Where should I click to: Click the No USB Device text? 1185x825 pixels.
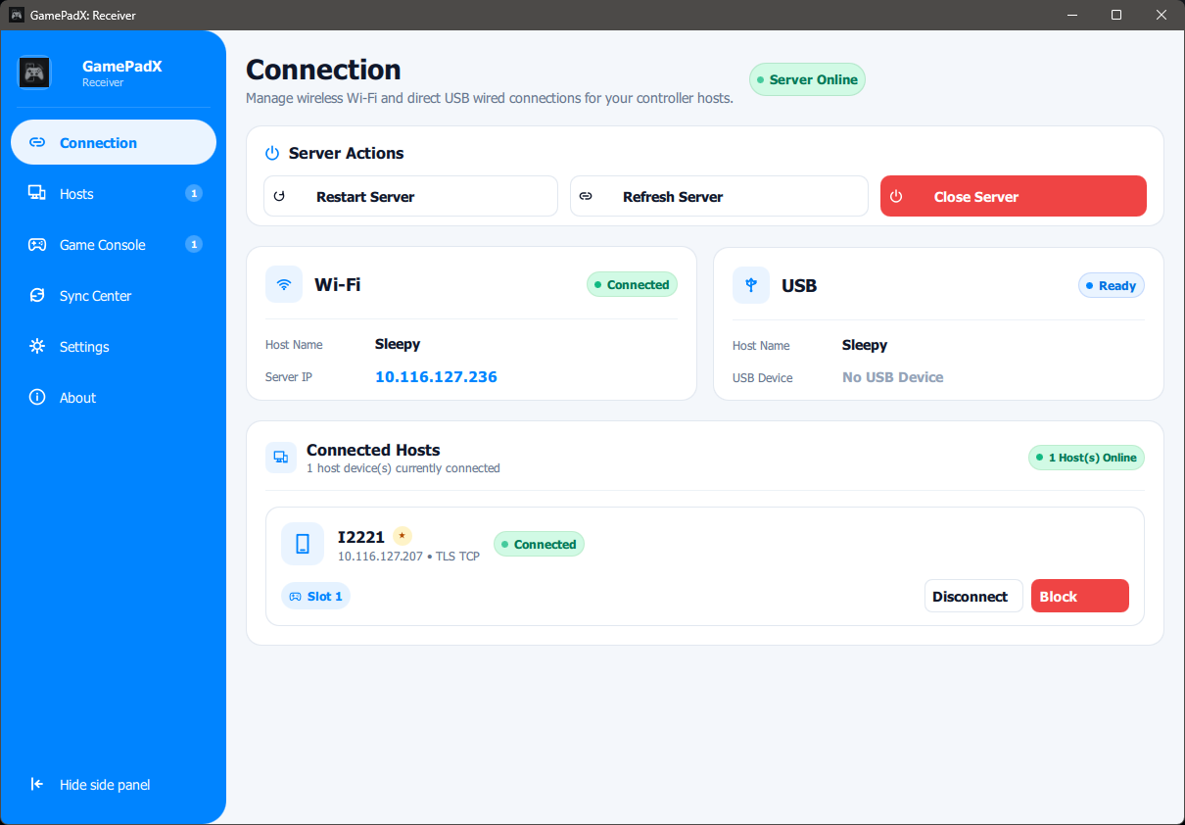click(x=893, y=377)
